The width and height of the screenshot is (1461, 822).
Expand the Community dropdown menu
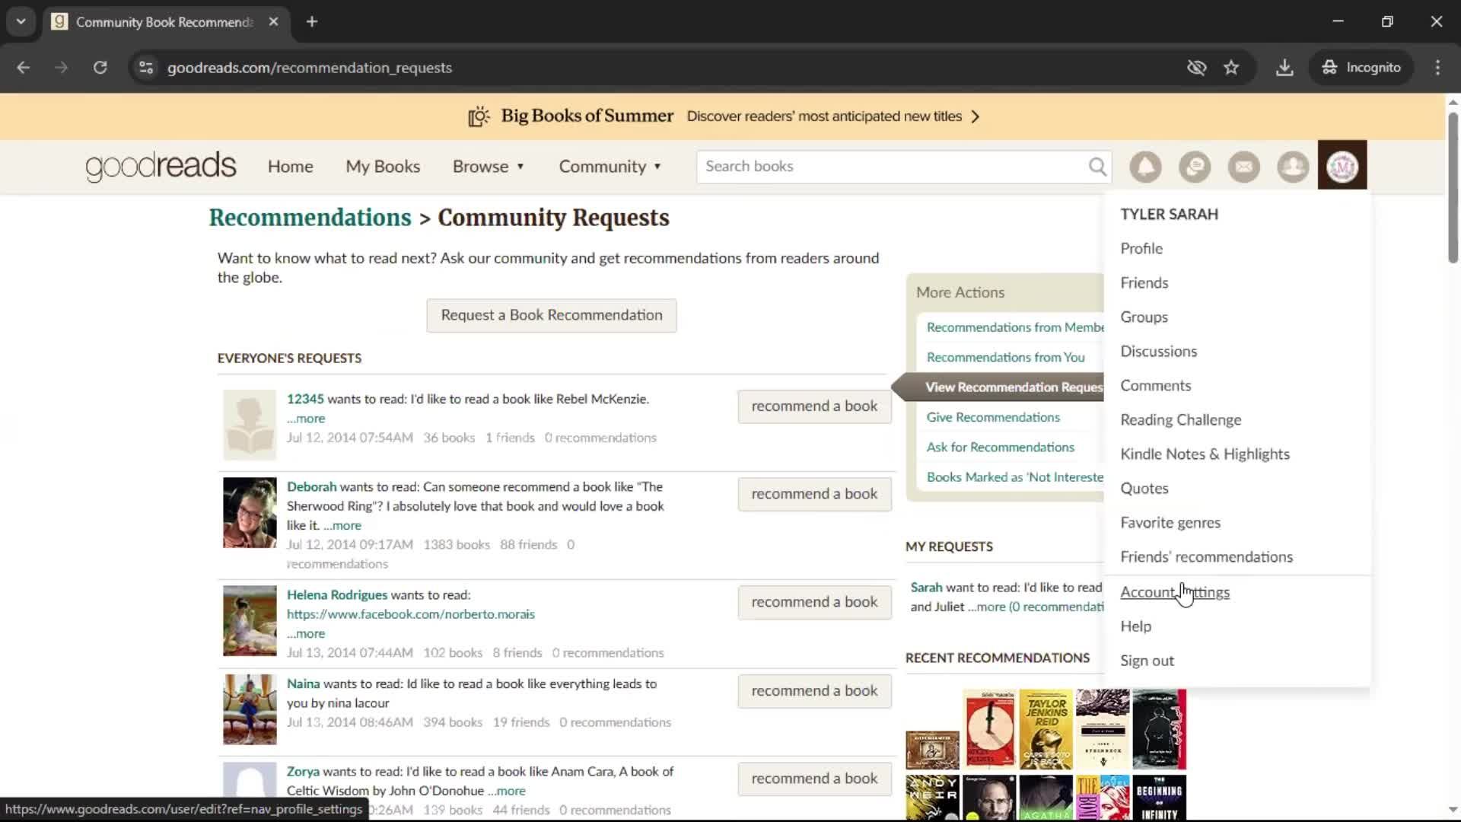[x=610, y=167]
